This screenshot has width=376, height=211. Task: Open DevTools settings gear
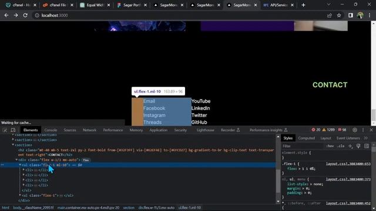[x=355, y=130]
